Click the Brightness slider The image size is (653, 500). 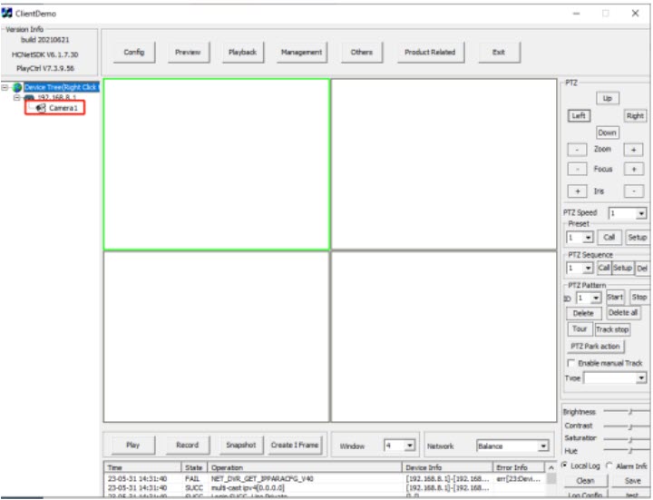629,411
